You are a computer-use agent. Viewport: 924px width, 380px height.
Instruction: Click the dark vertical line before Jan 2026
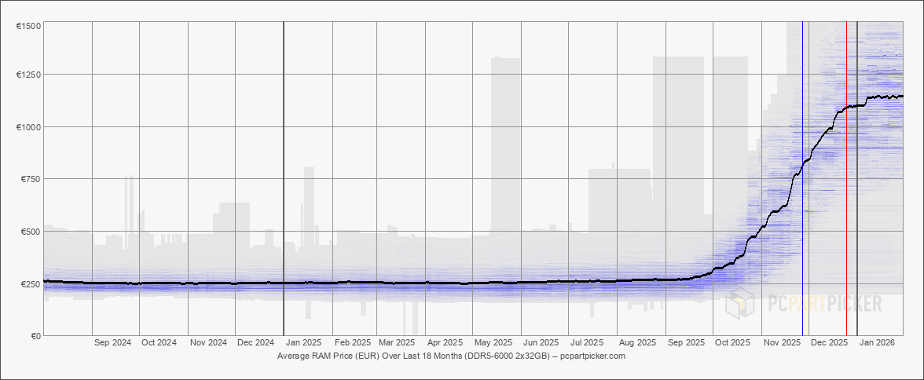(856, 178)
